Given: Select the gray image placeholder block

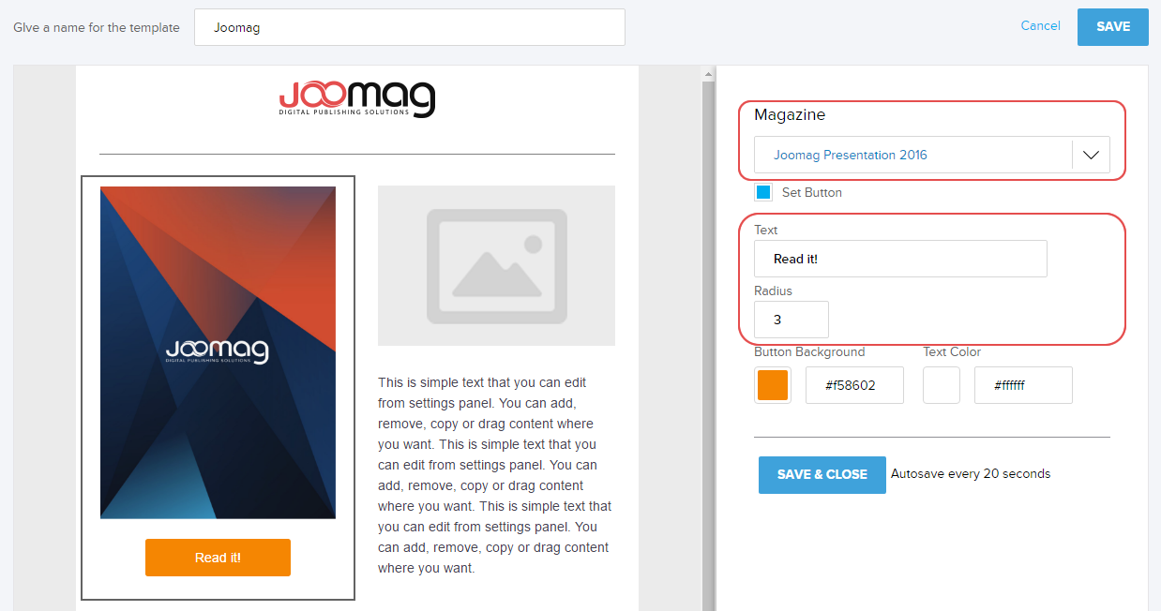Looking at the screenshot, I should [x=496, y=265].
